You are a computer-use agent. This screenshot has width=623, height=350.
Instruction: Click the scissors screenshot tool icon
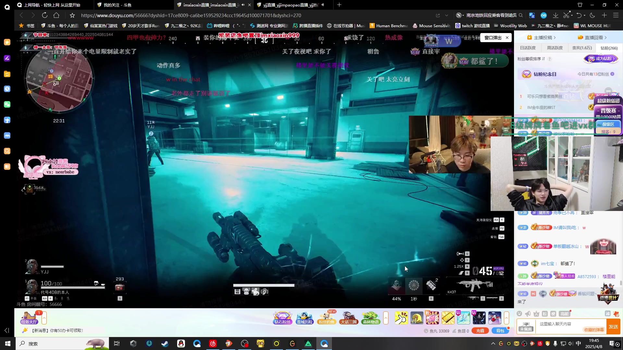pos(566,15)
